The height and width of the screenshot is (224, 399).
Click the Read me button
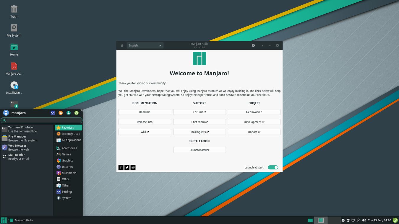pyautogui.click(x=145, y=112)
